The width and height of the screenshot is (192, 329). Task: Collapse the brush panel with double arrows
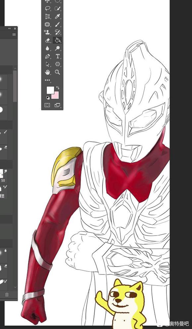click(10, 28)
